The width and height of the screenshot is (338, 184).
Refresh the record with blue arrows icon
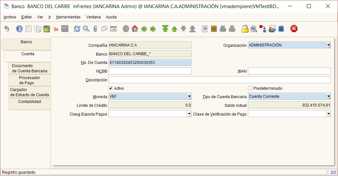click(x=77, y=28)
